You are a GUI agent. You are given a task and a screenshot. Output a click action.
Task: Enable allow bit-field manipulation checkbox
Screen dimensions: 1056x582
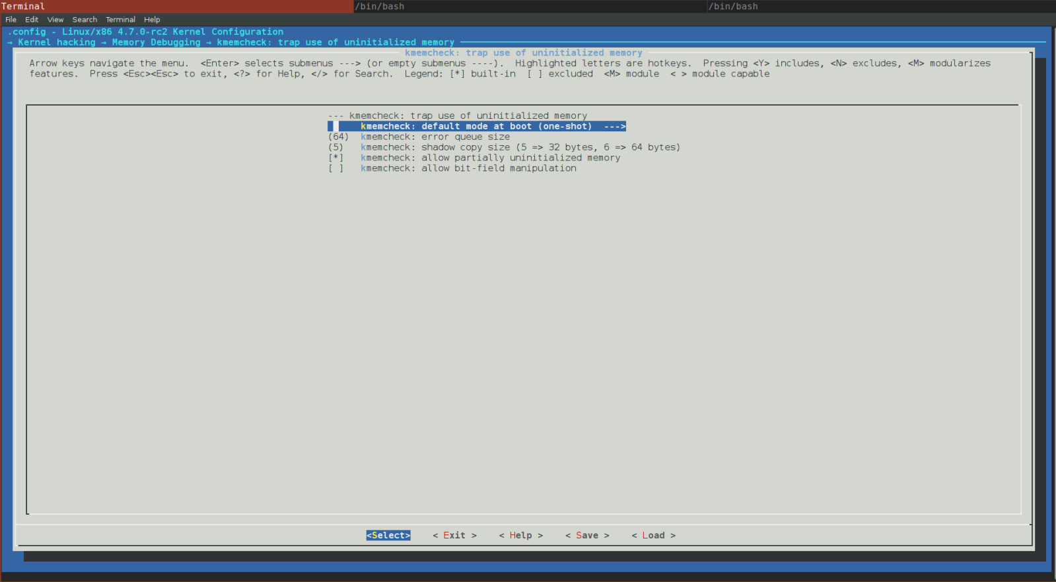pos(336,169)
